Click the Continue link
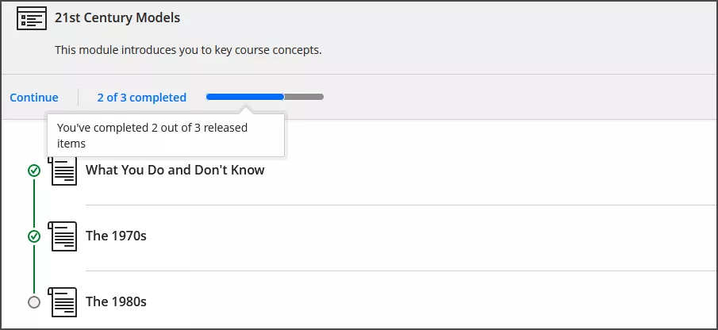This screenshot has height=330, width=718. pyautogui.click(x=34, y=98)
